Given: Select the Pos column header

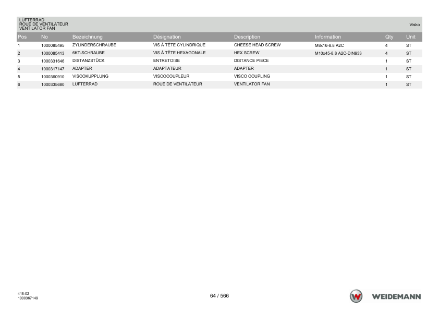Looking at the screenshot, I should (22, 37).
